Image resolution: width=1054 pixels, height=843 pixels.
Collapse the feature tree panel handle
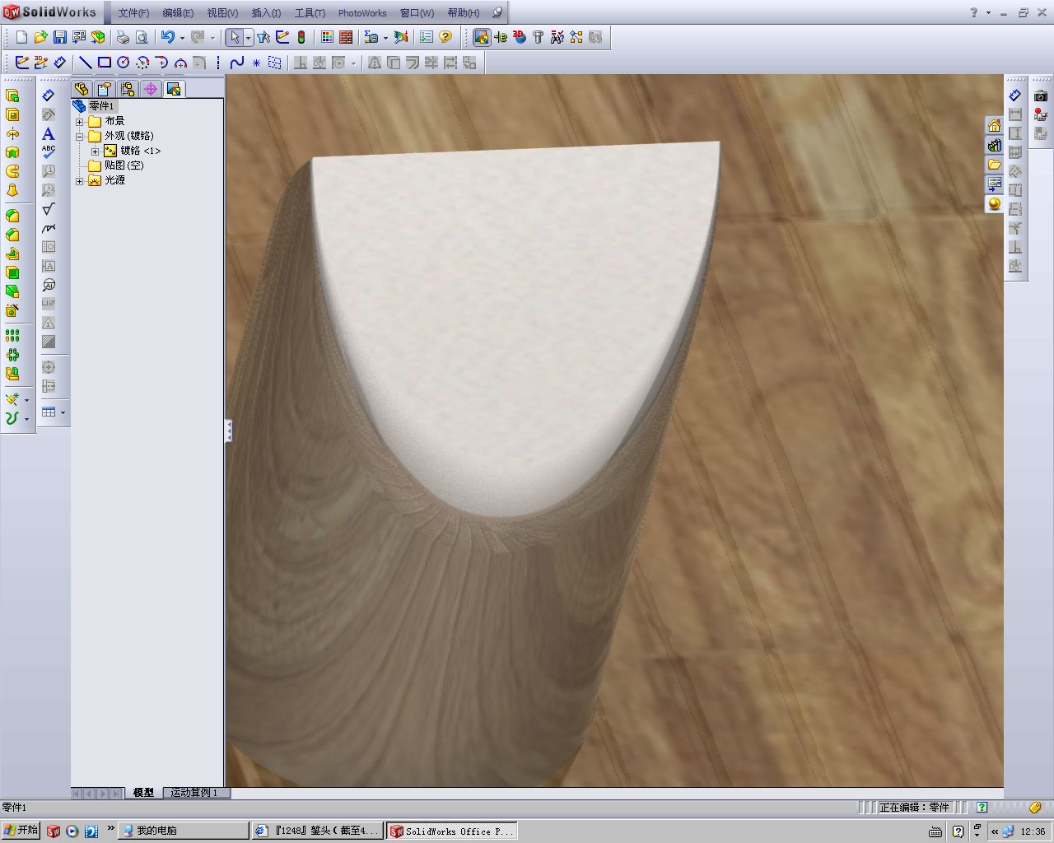click(x=229, y=431)
